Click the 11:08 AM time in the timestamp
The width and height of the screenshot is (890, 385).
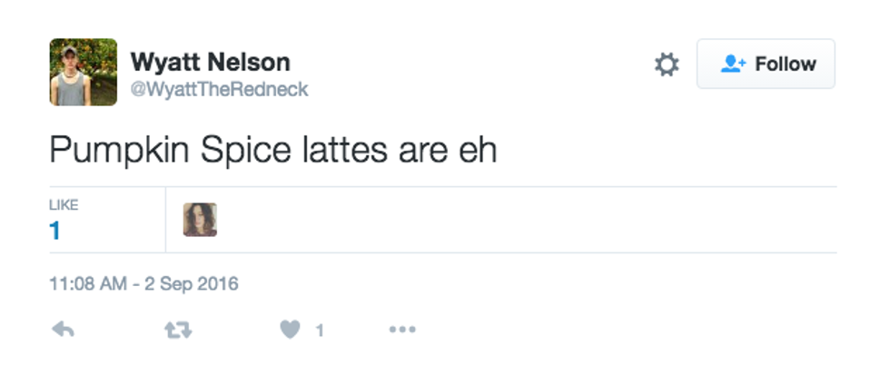(x=87, y=284)
